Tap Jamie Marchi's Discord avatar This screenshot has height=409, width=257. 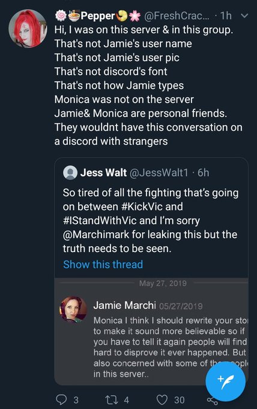click(x=73, y=310)
